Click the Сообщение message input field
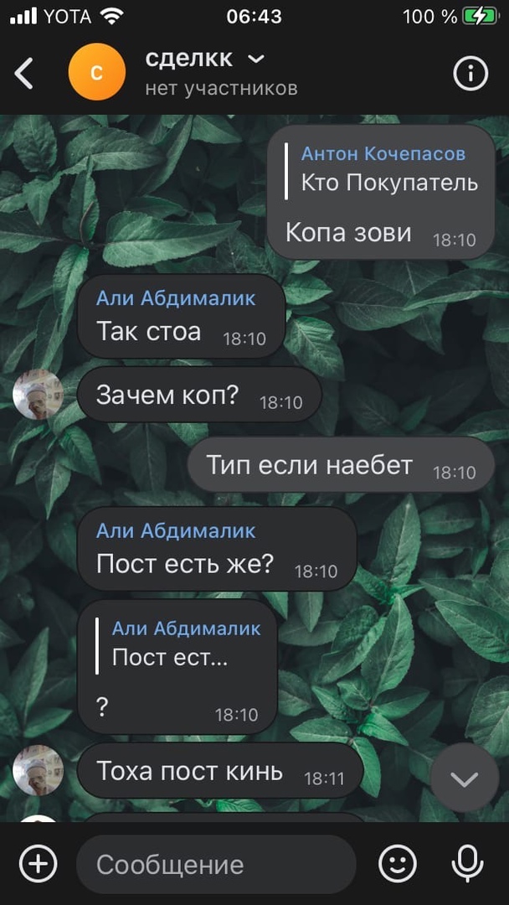This screenshot has height=905, width=509. click(x=216, y=864)
